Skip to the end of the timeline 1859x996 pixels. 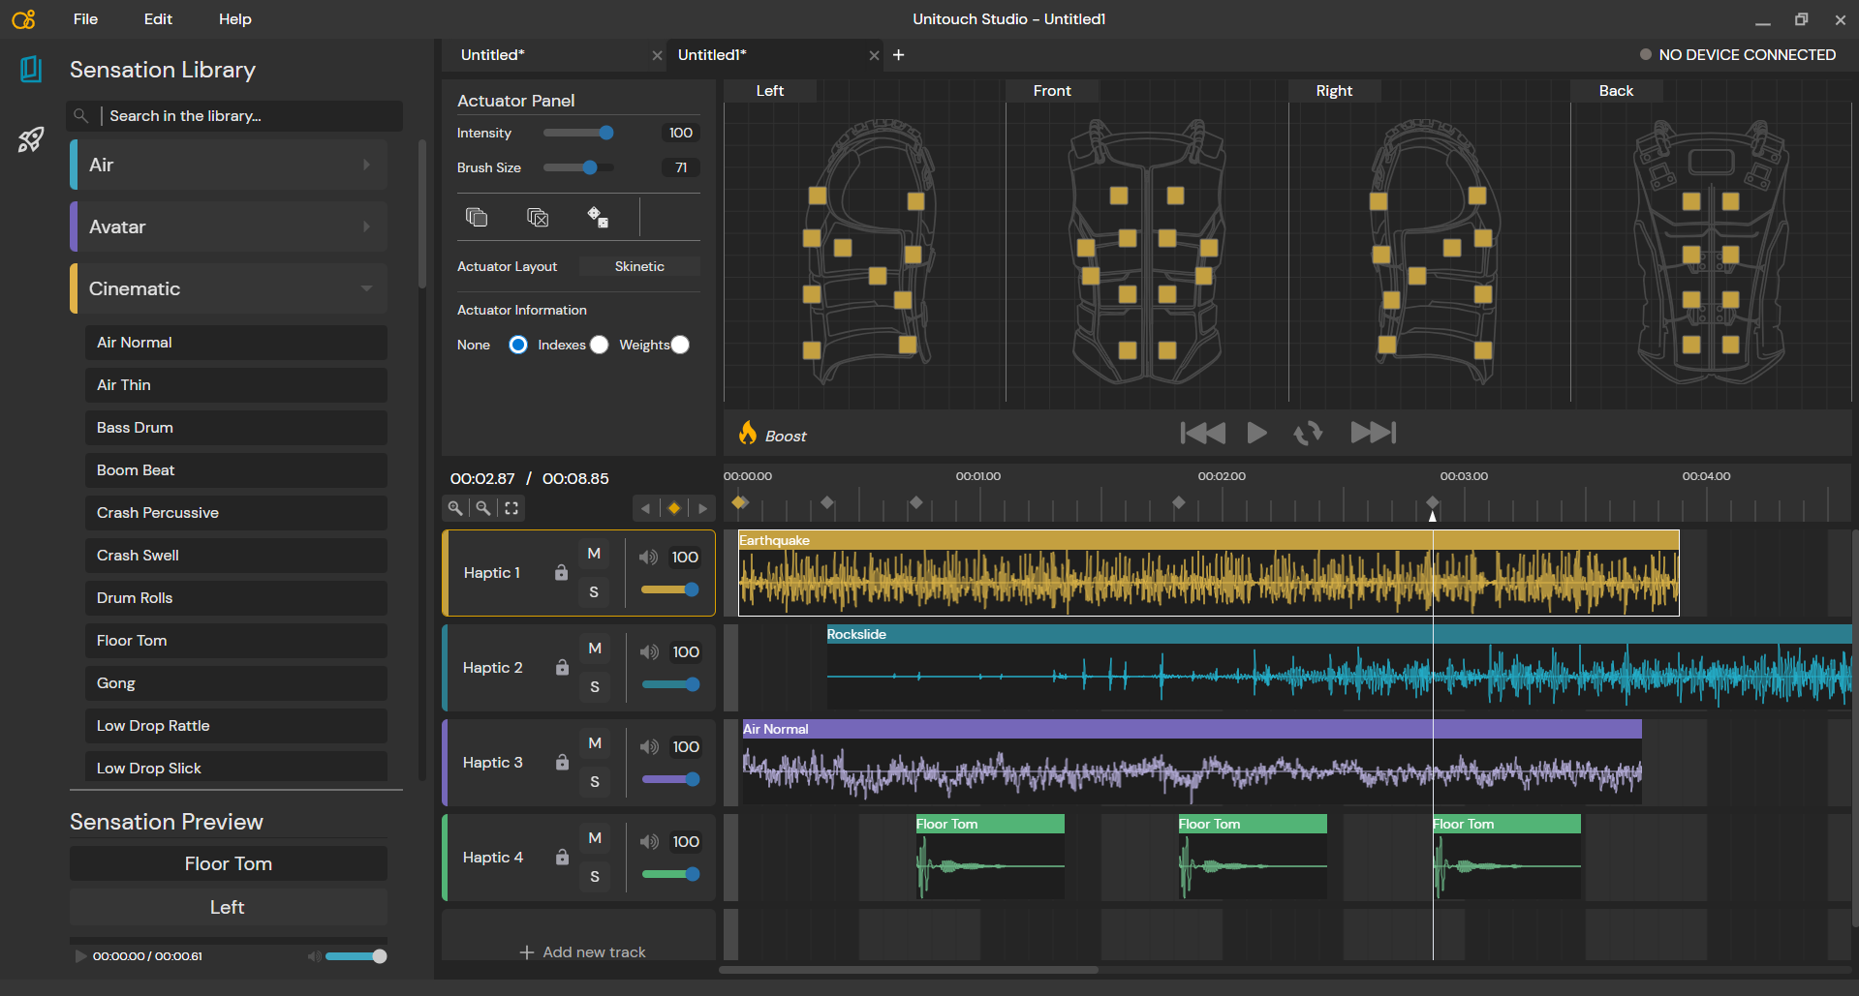coord(1373,433)
